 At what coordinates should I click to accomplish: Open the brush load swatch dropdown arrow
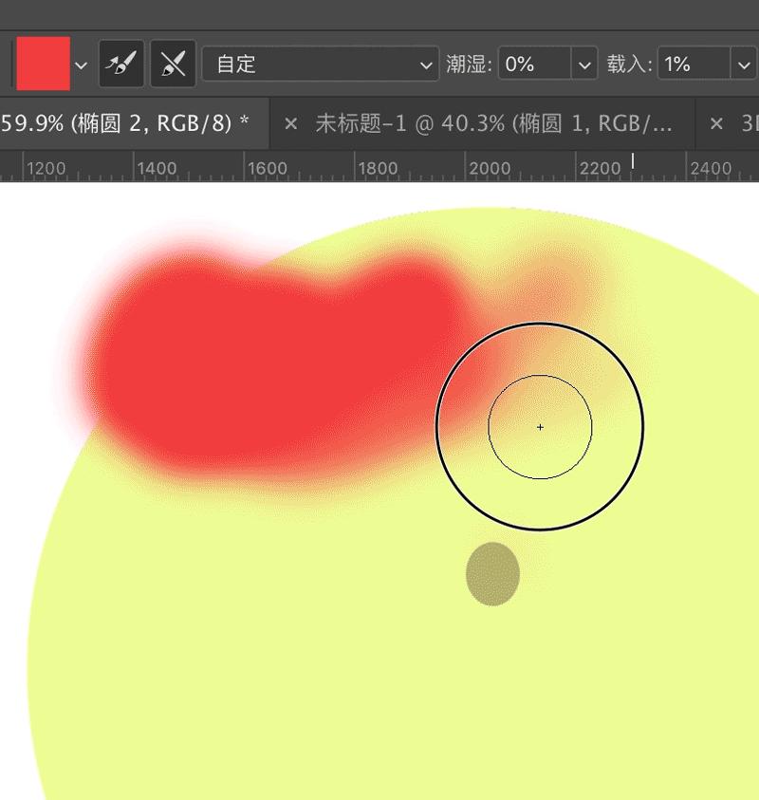coord(82,66)
